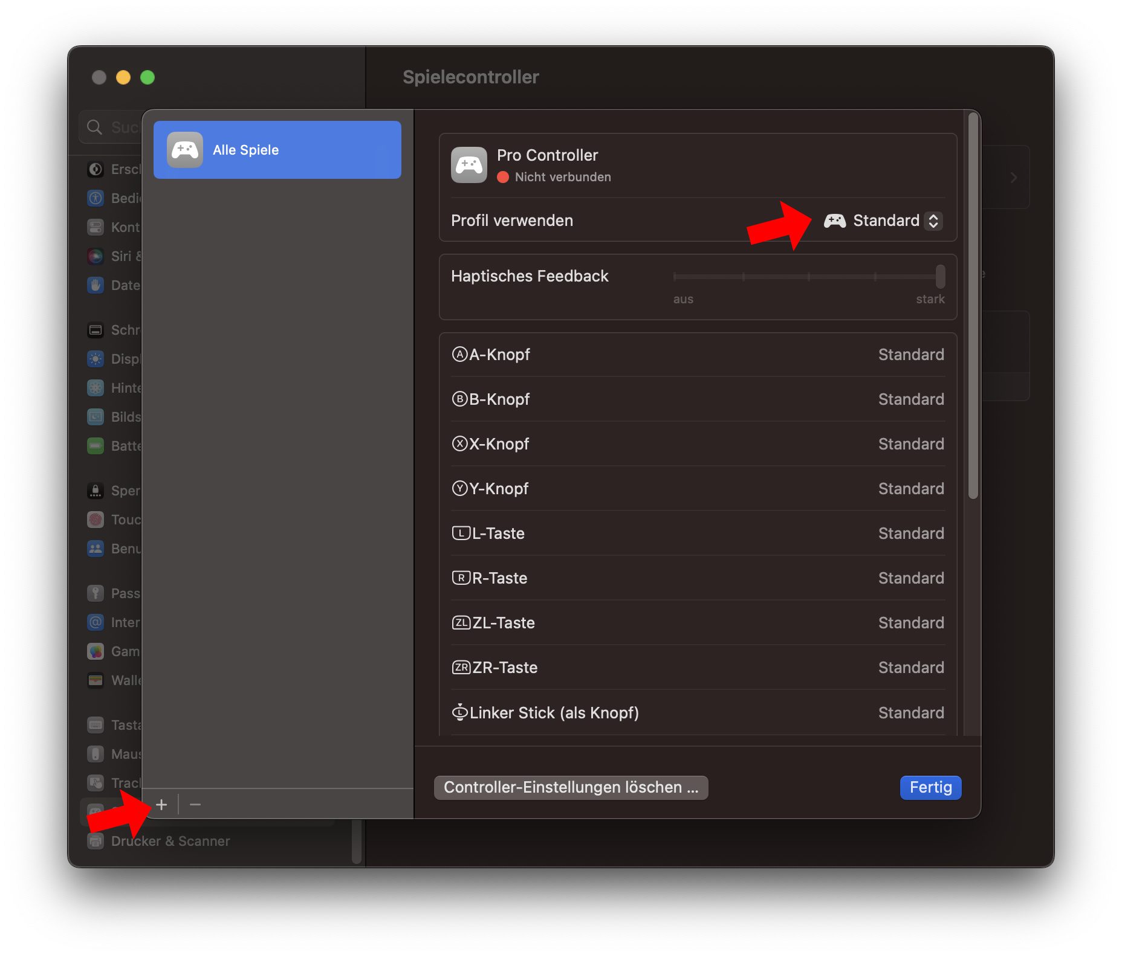Open the Benutzer sidebar item

tap(114, 549)
